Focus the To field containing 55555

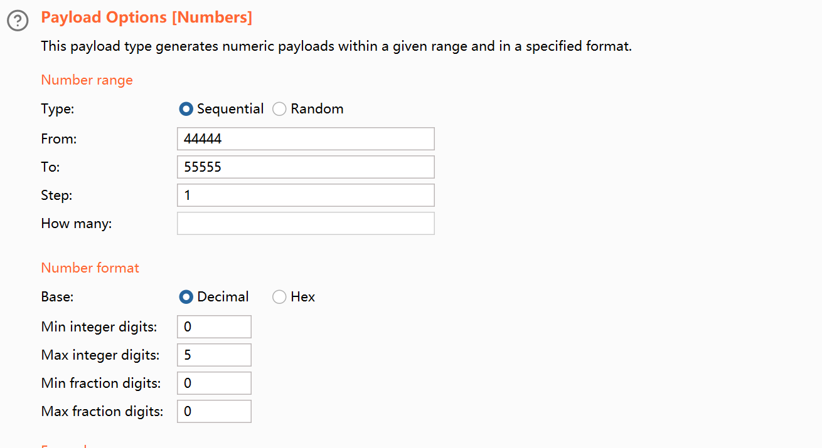[306, 167]
